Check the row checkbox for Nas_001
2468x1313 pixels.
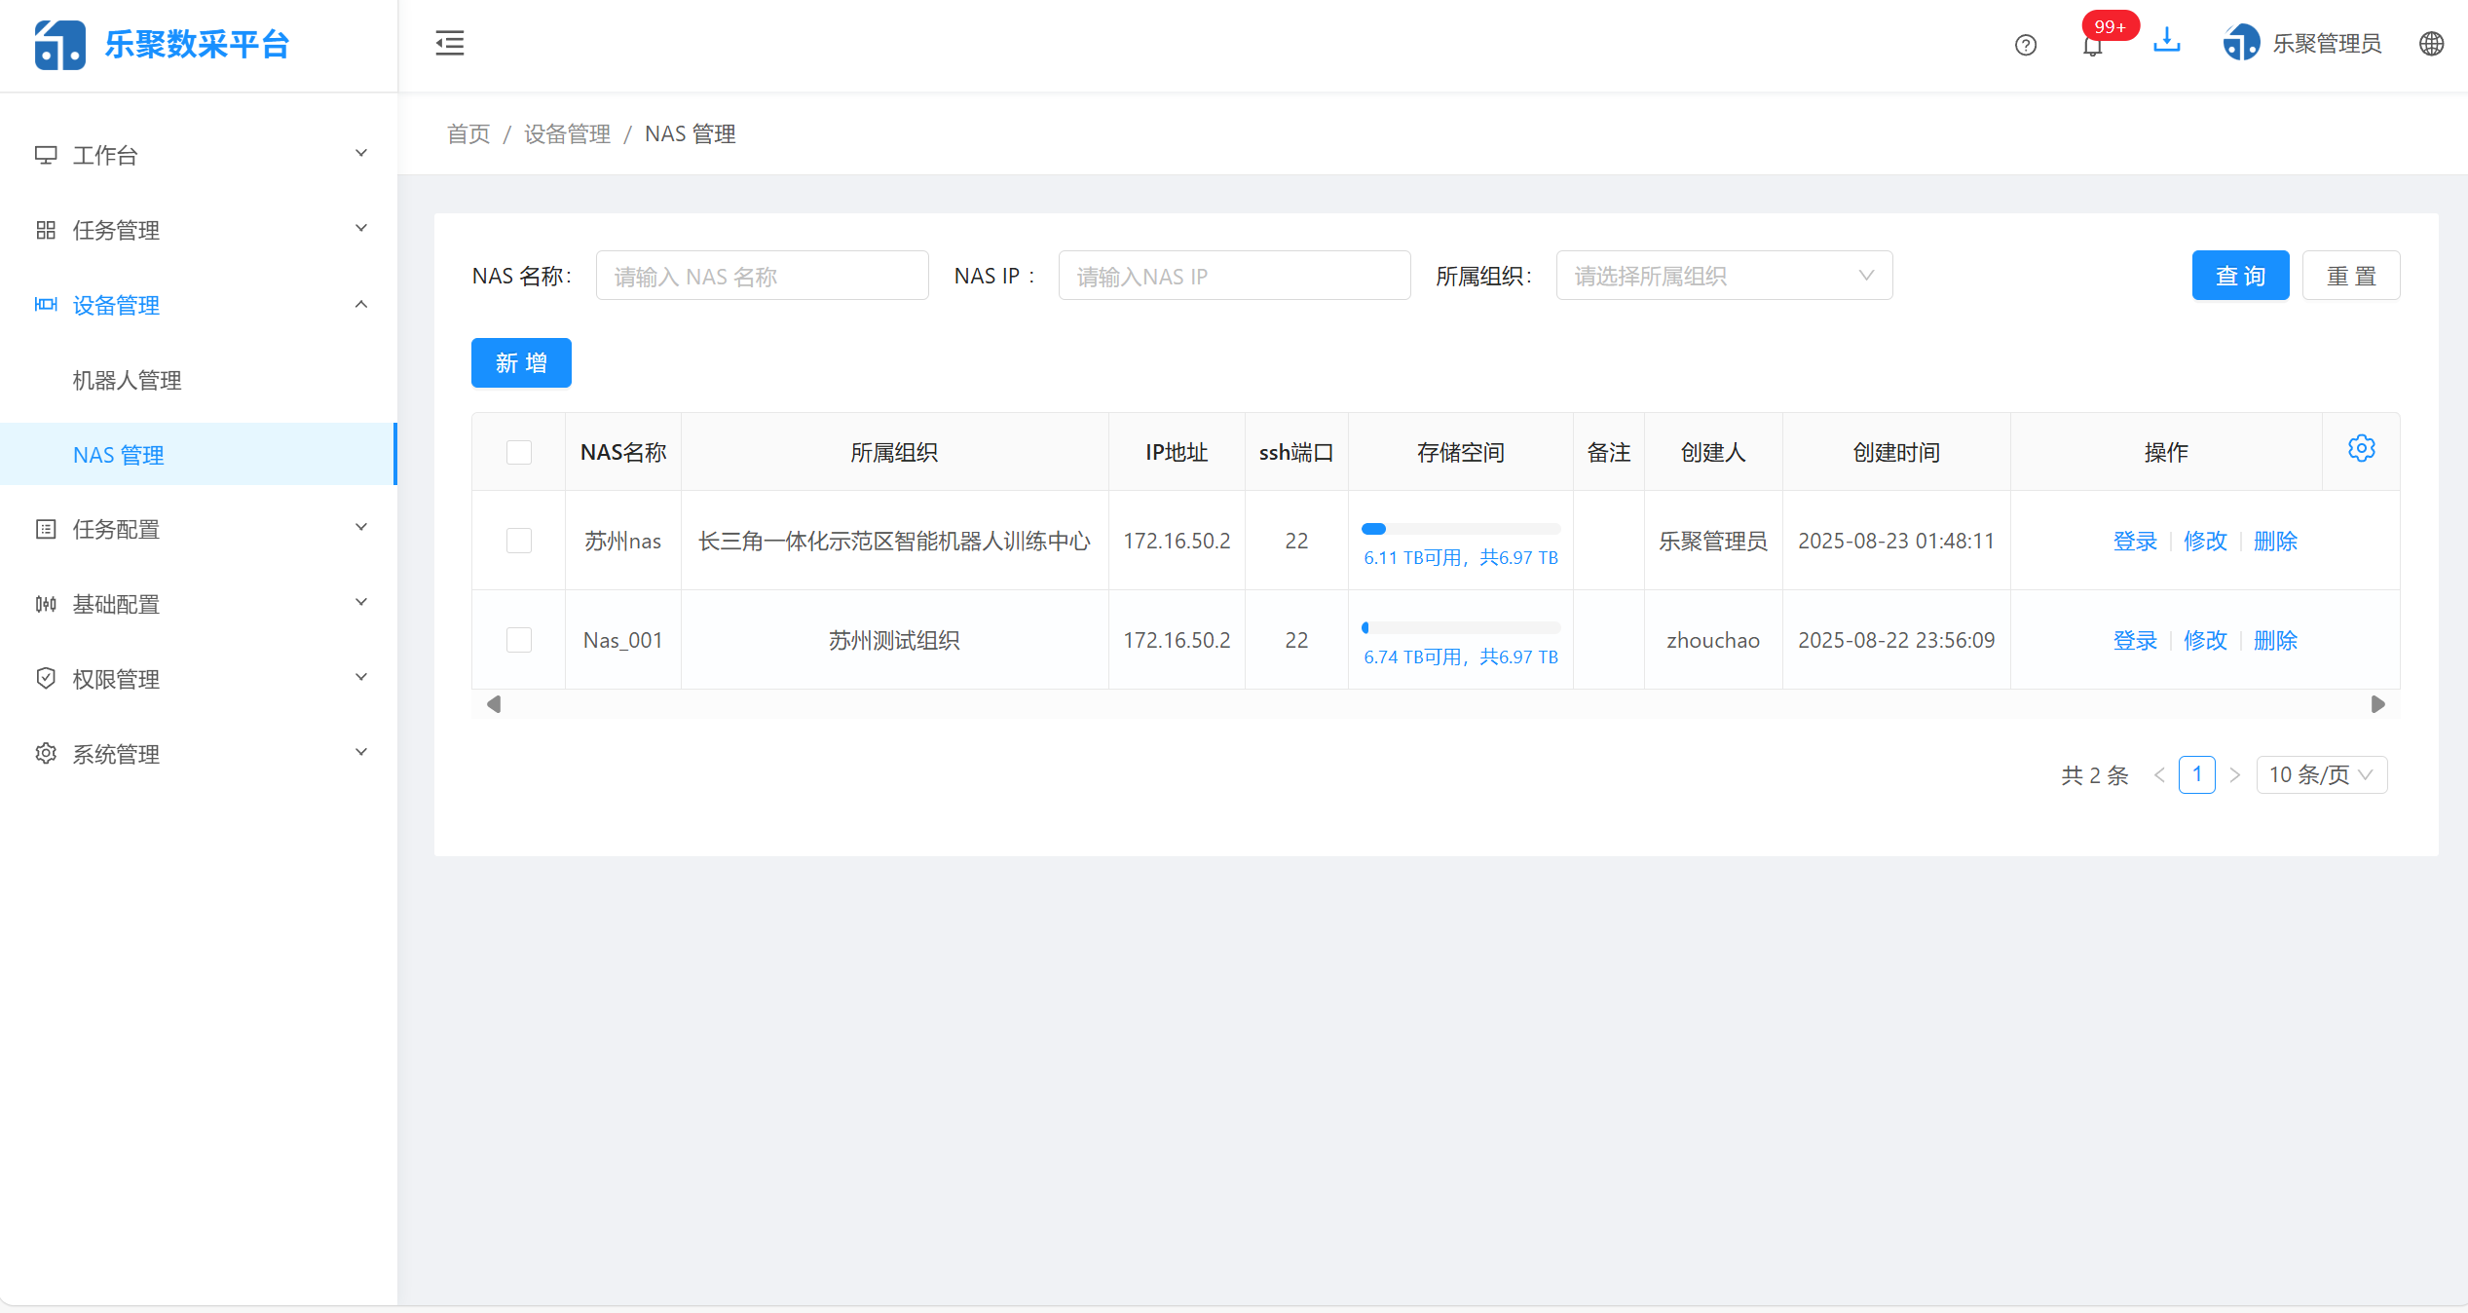[x=518, y=640]
